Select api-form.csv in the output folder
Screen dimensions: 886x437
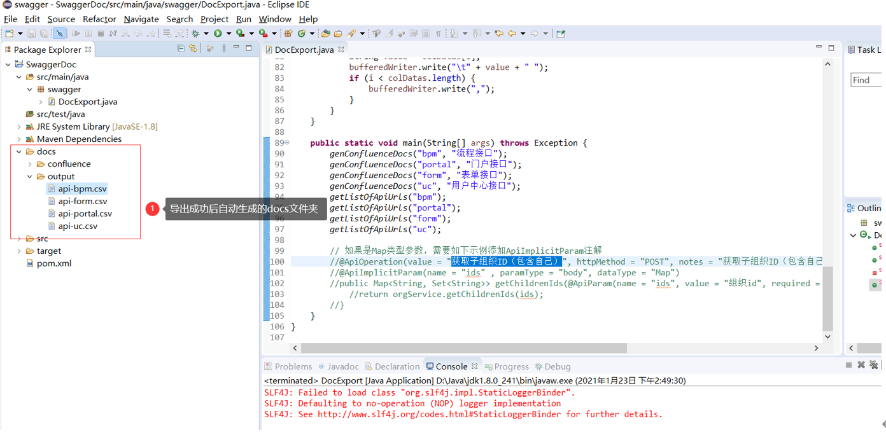[x=82, y=201]
